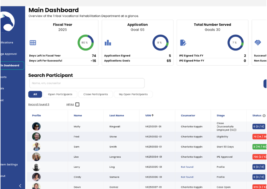
Task: Click the Application bar chart icon
Action: (108, 43)
